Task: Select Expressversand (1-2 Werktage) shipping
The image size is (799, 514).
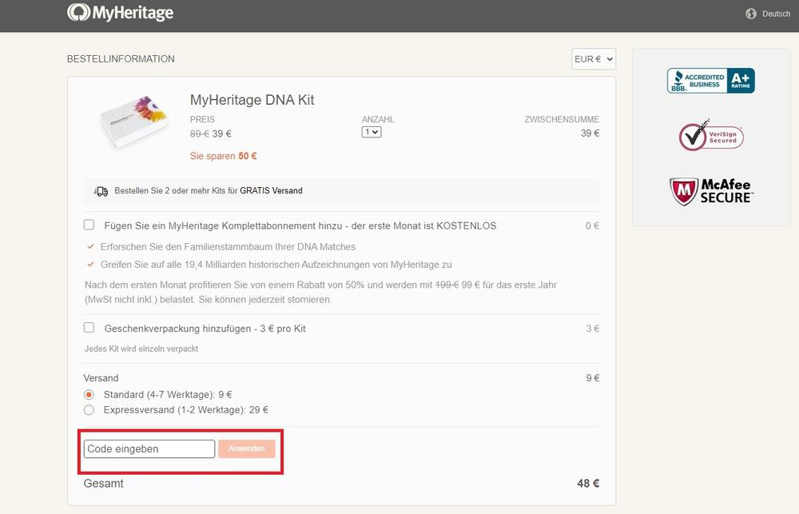Action: point(89,410)
